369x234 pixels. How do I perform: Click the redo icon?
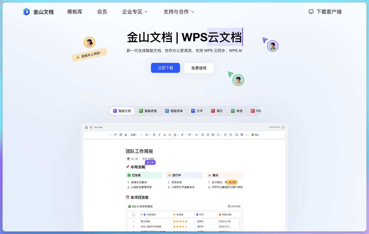(x=115, y=135)
